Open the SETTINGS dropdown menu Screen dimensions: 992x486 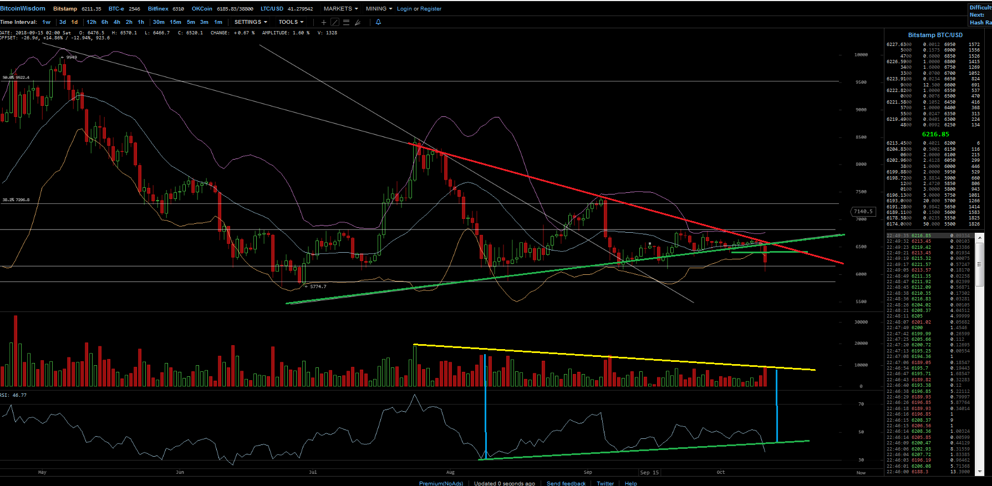[250, 22]
